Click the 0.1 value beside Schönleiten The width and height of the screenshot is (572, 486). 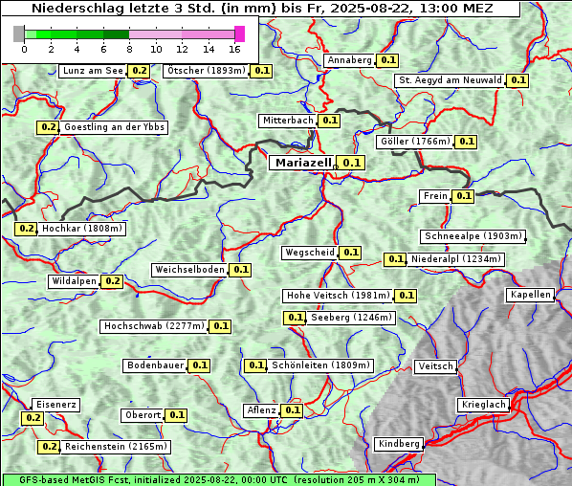click(255, 365)
